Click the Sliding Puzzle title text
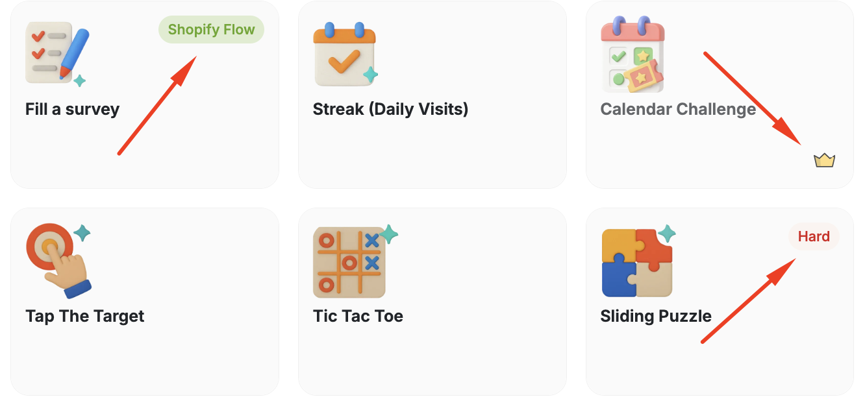865x410 pixels. [655, 316]
